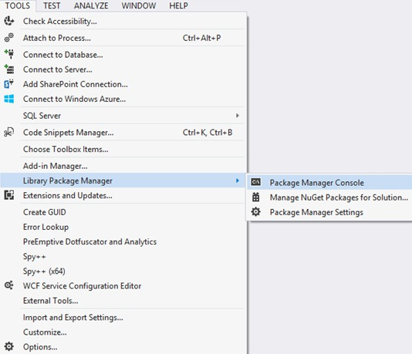Viewport: 412px width, 354px height.
Task: Open the WINDOW menu
Action: [x=139, y=5]
